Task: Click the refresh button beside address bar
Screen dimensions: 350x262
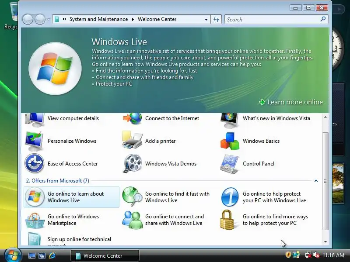Action: (x=216, y=19)
